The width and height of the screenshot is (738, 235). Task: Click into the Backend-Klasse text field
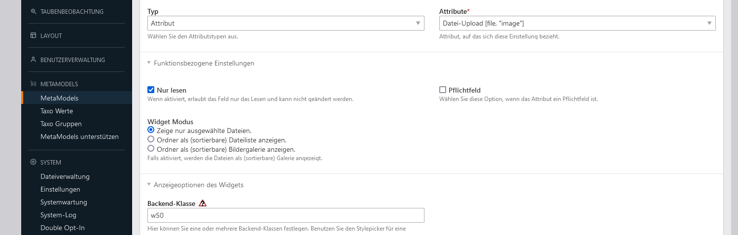click(x=285, y=215)
